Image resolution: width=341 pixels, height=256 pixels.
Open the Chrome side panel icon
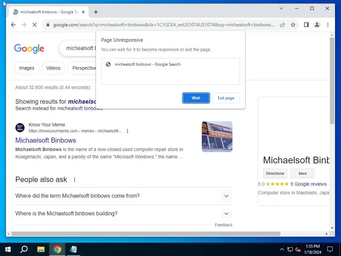(x=306, y=25)
